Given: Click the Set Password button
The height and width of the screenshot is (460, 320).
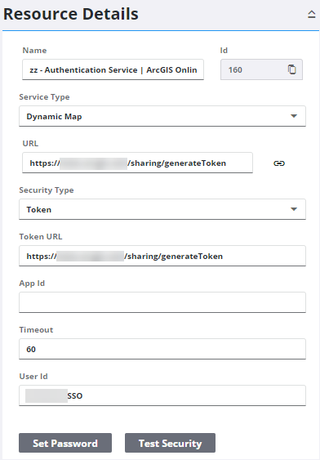Looking at the screenshot, I should point(65,443).
